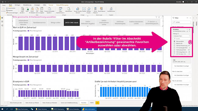198x111 pixels.
Task: Open DATEV Arbeitsplatz taskbar item
Action: point(58,109)
